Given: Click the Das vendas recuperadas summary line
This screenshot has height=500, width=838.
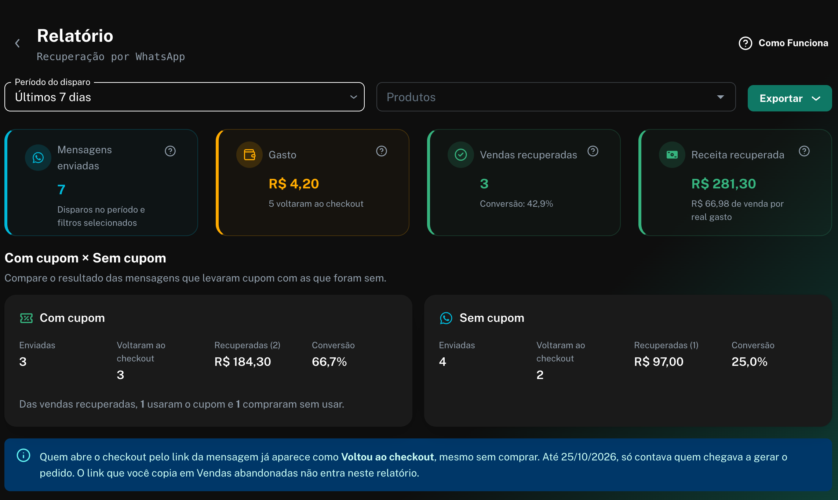Looking at the screenshot, I should pos(182,404).
